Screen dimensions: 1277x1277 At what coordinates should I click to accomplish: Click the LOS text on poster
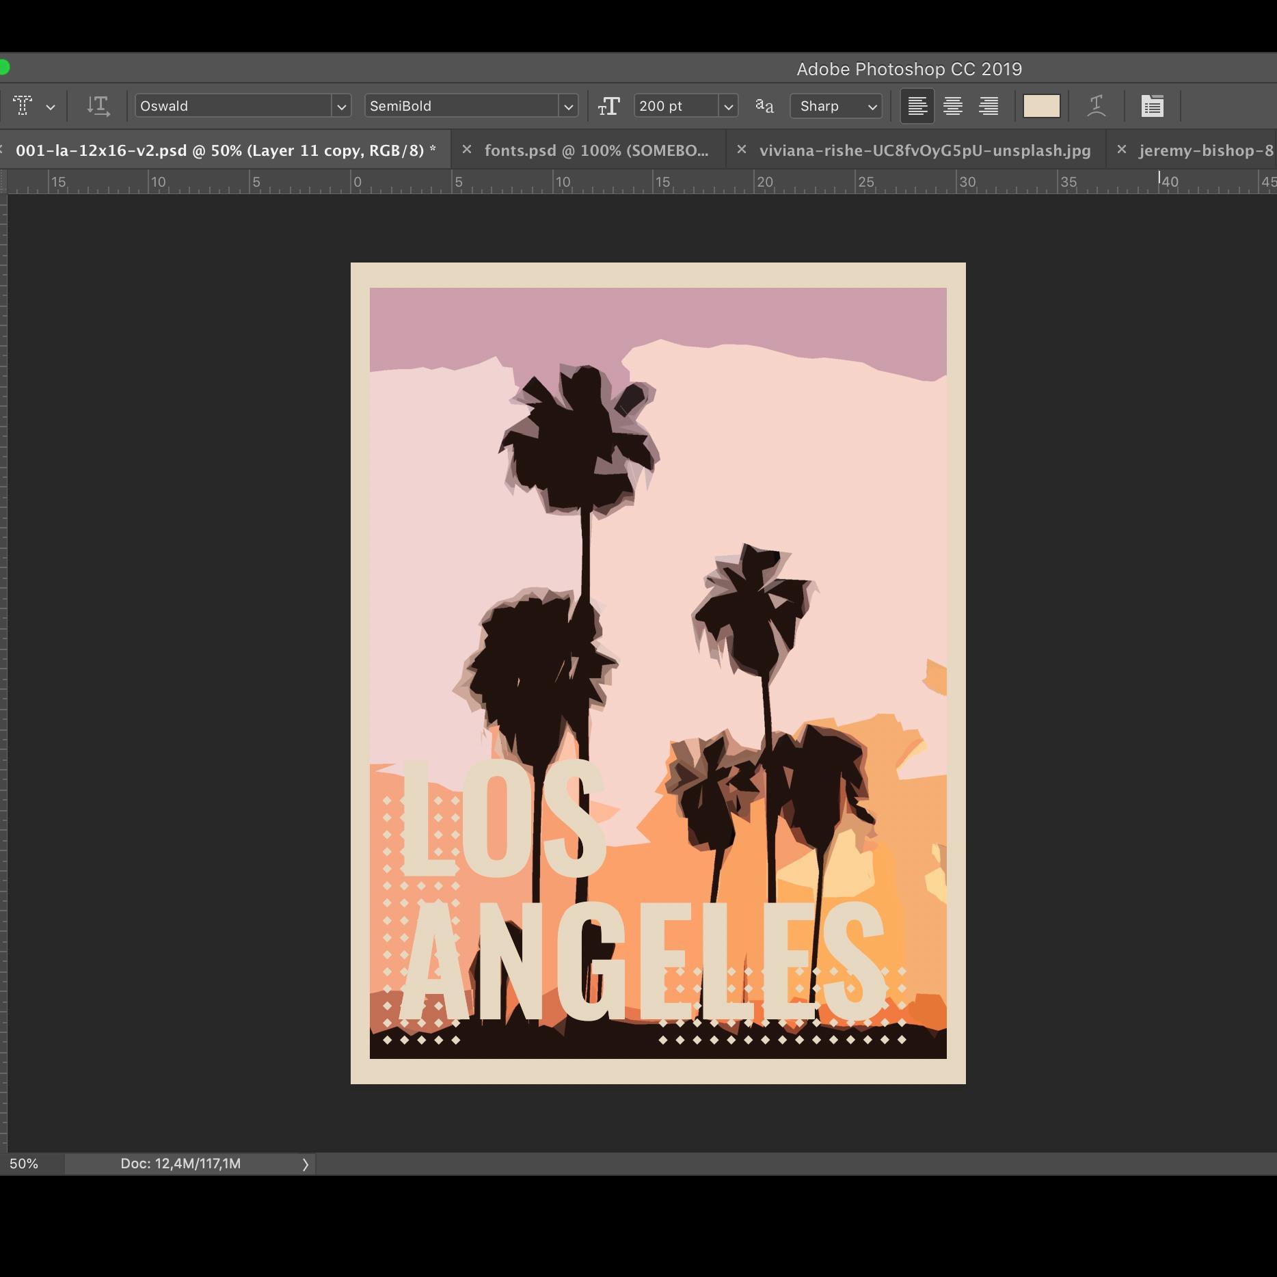504,818
